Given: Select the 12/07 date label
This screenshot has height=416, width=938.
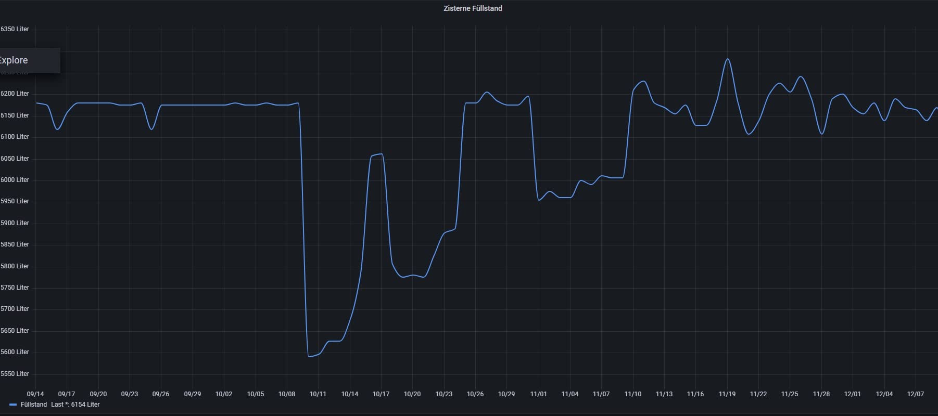Looking at the screenshot, I should [x=915, y=394].
